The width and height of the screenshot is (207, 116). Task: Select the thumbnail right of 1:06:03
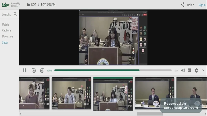pyautogui.click(x=154, y=93)
